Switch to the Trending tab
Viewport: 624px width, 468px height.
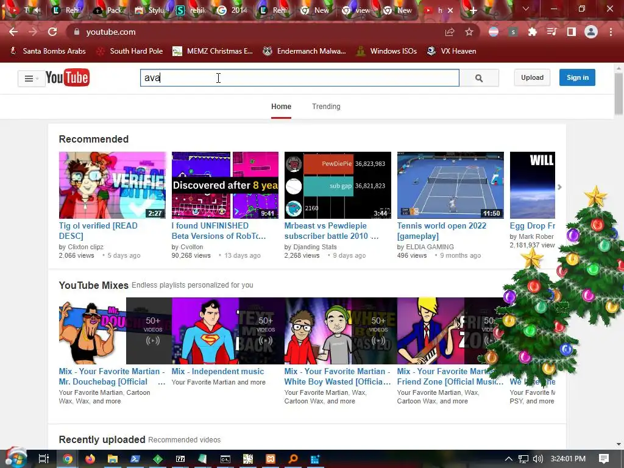click(326, 107)
